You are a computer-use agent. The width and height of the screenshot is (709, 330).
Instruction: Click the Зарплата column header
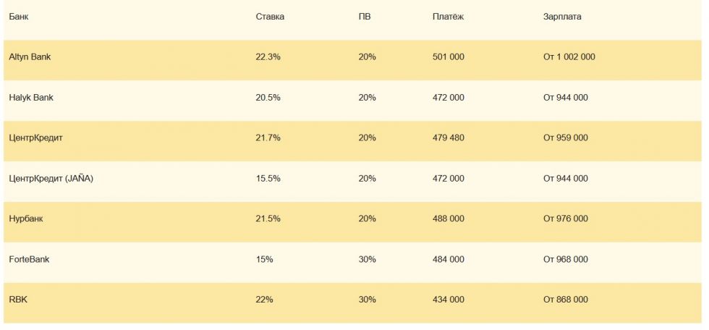pos(562,17)
